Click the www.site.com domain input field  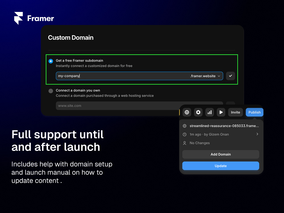139,106
